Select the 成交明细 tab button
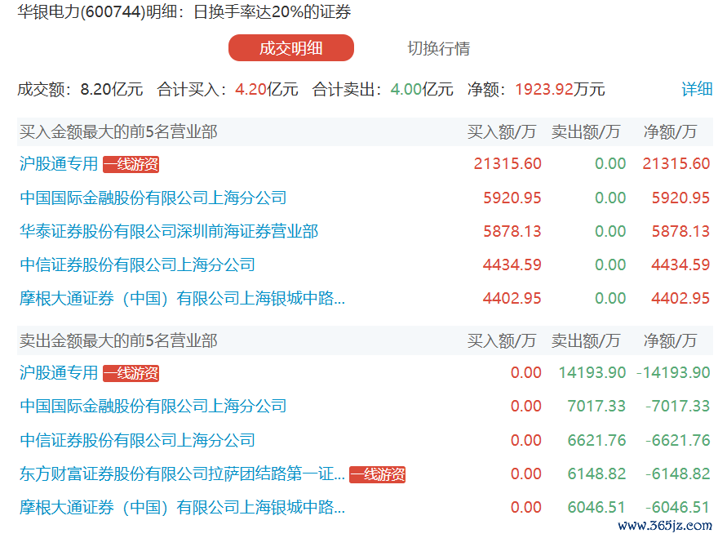This screenshot has width=718, height=538. (290, 47)
